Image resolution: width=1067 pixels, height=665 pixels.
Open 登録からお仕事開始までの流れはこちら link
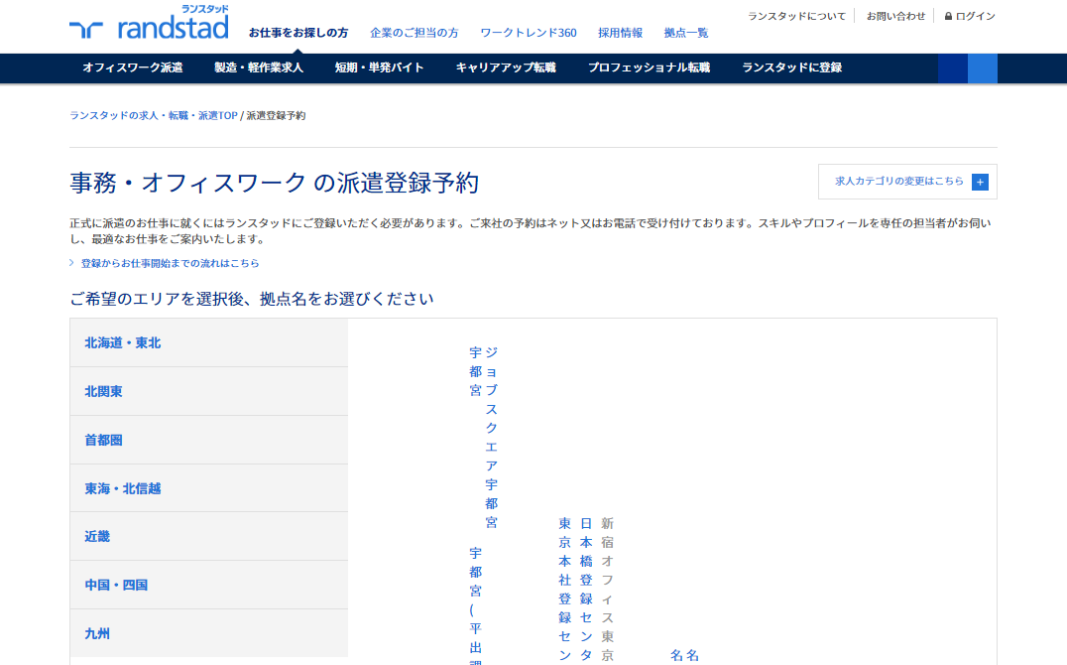tap(170, 263)
